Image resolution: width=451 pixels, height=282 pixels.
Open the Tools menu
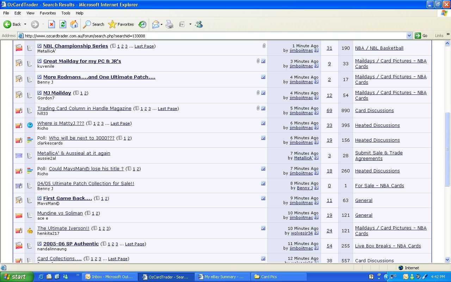(66, 13)
